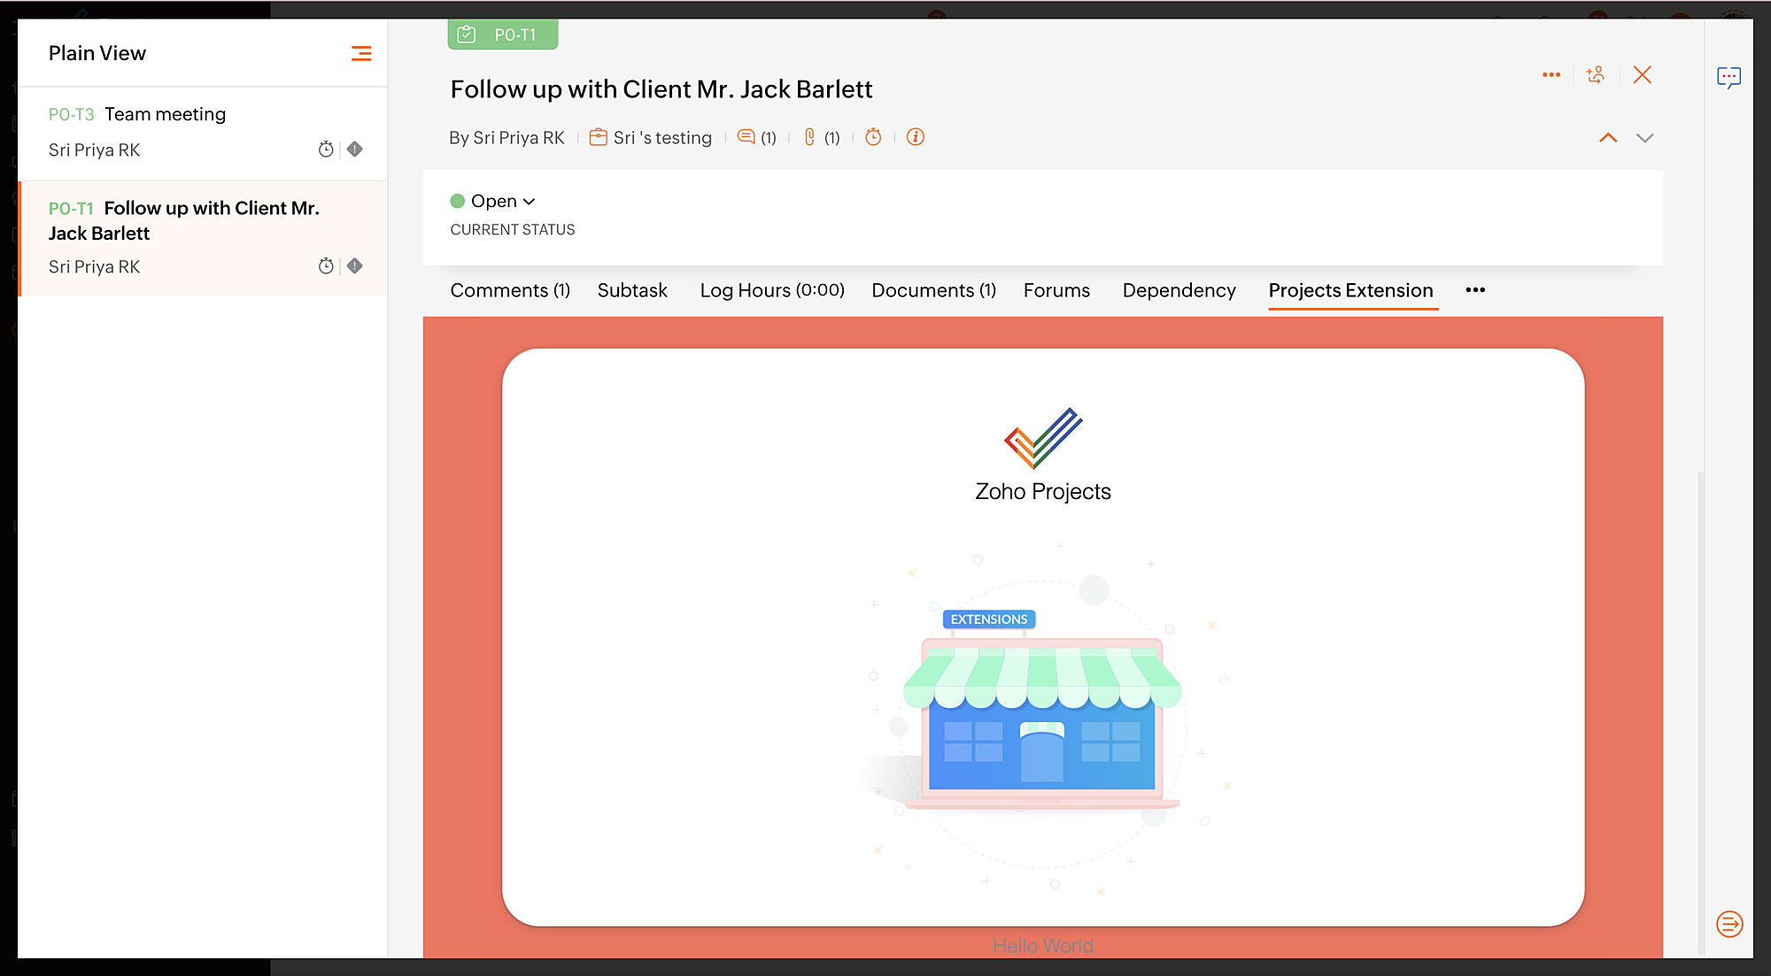Image resolution: width=1771 pixels, height=976 pixels.
Task: Click the comments bubble icon in task header
Action: 746,137
